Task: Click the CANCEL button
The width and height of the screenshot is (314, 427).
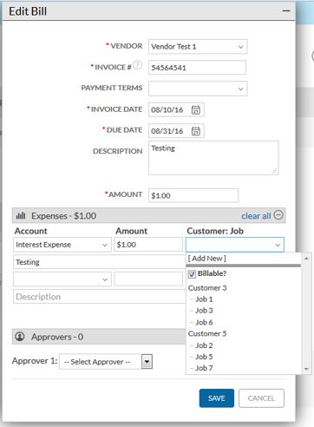Action: (261, 398)
